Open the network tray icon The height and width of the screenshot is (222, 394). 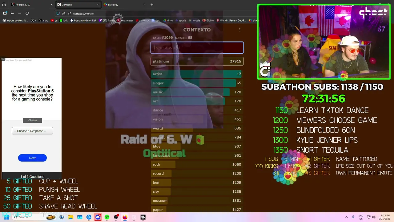tap(368, 217)
